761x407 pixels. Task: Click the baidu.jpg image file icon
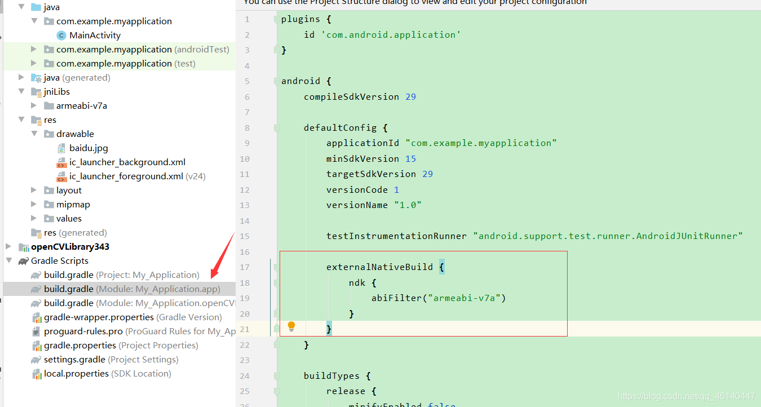coord(61,148)
